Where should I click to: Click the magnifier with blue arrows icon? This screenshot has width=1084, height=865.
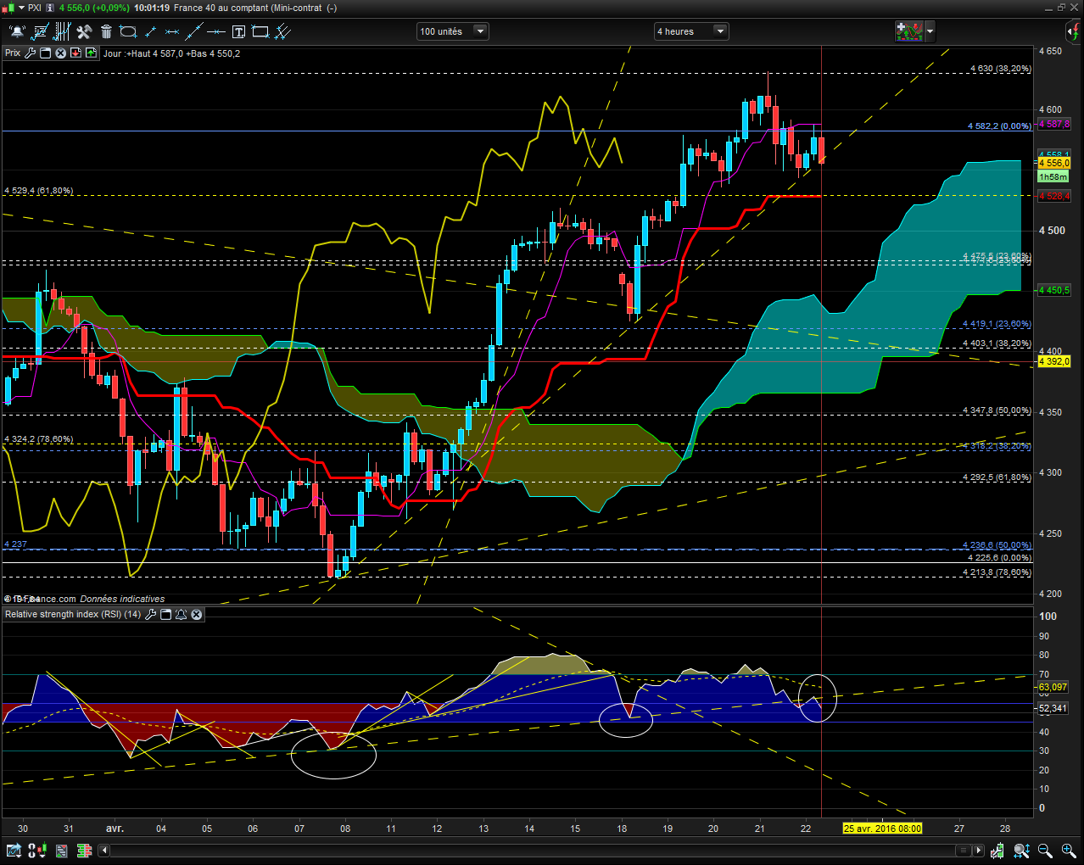(1021, 850)
